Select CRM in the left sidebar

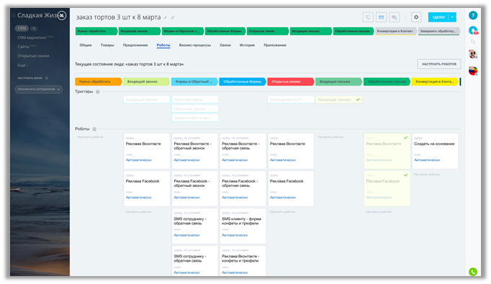coord(22,28)
